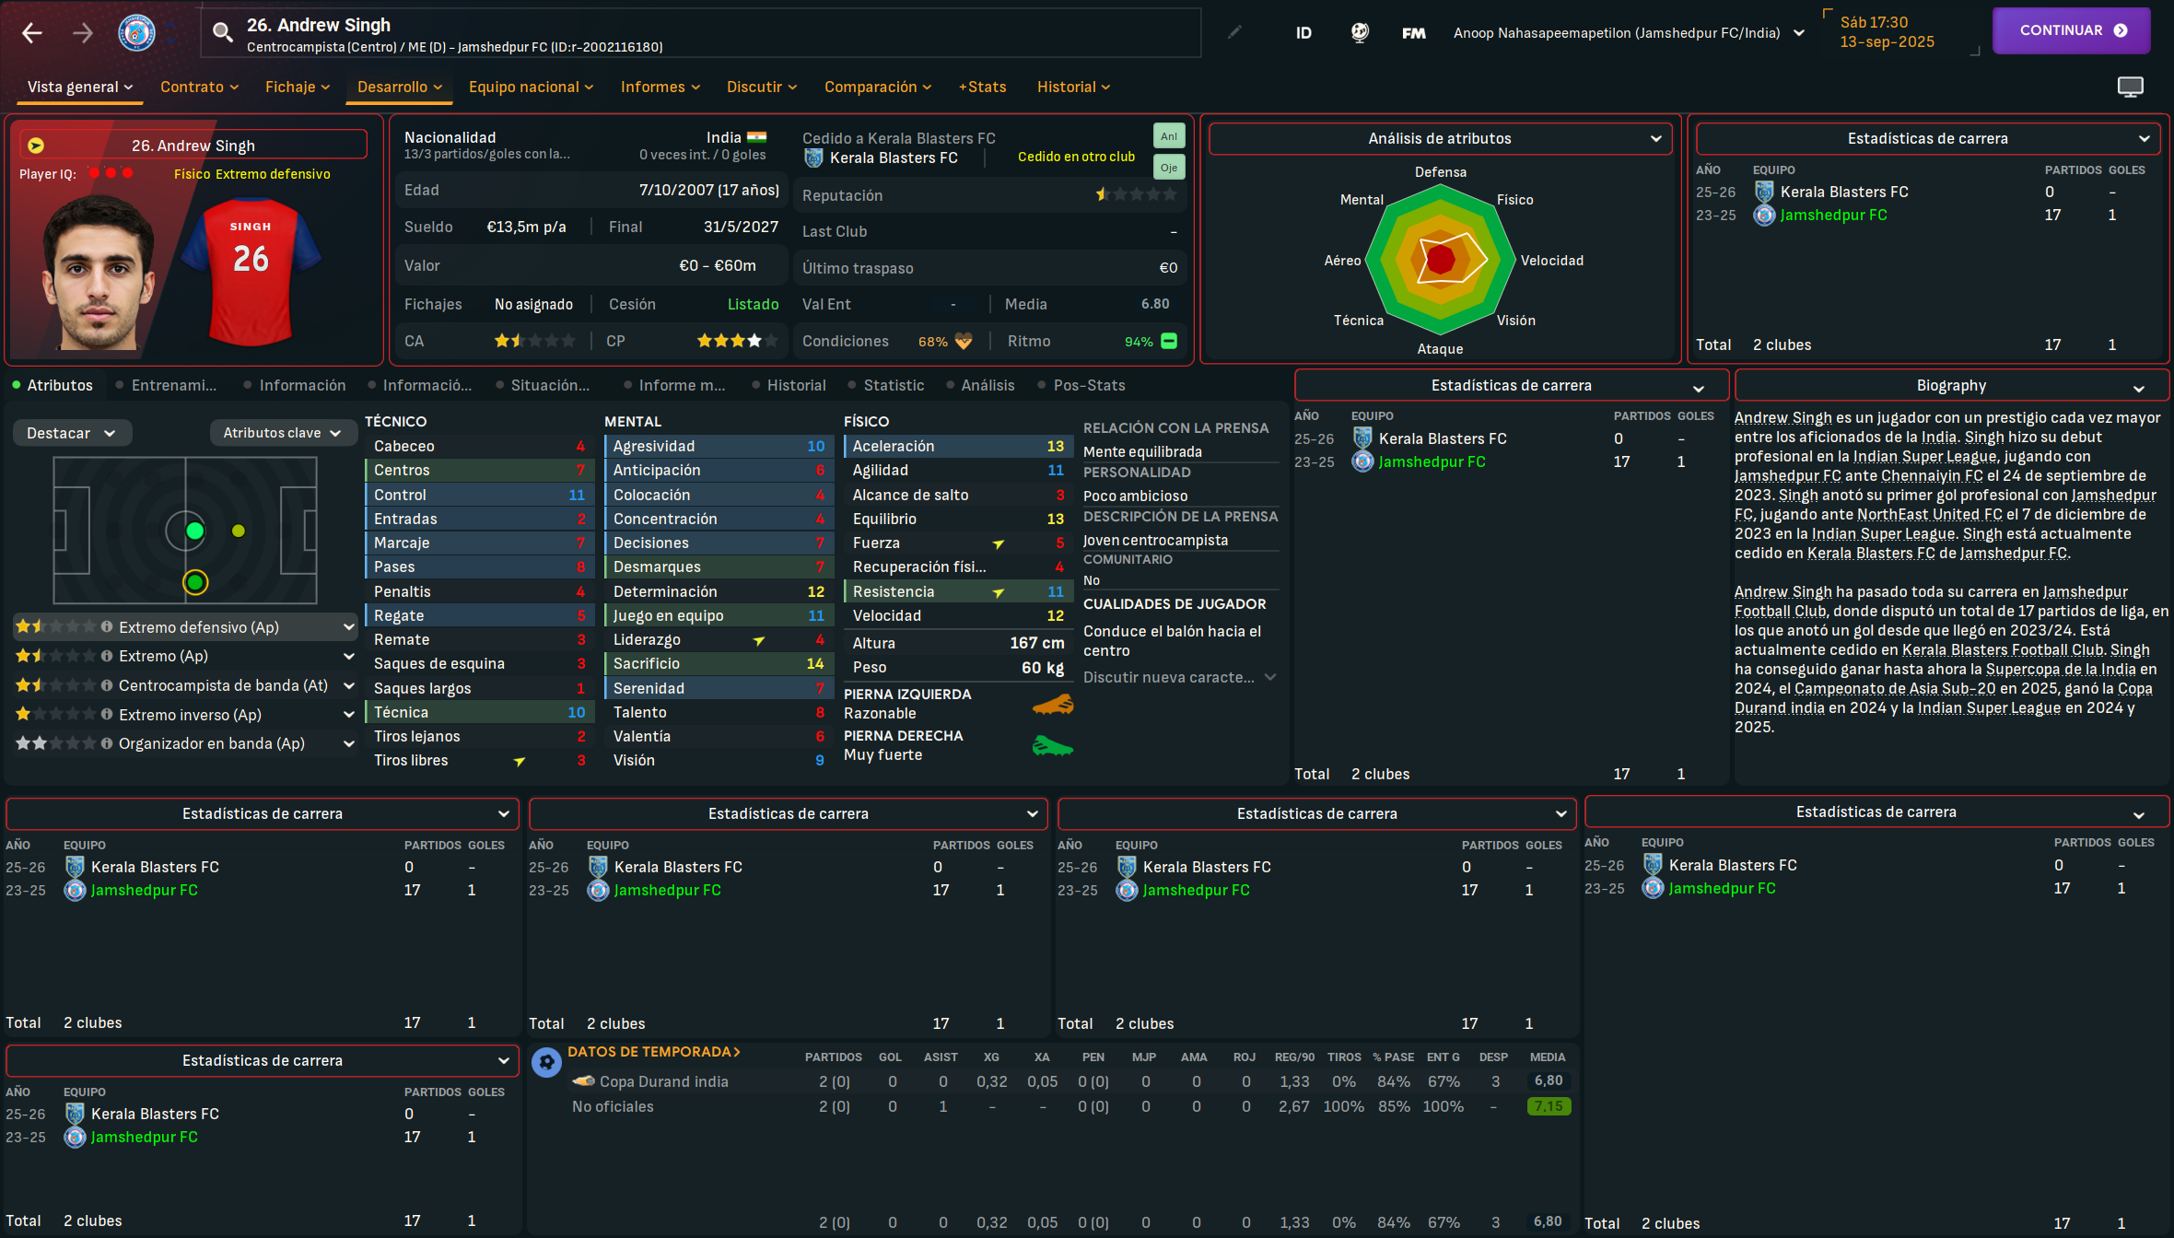
Task: Select the Historial radio tab
Action: pos(788,385)
